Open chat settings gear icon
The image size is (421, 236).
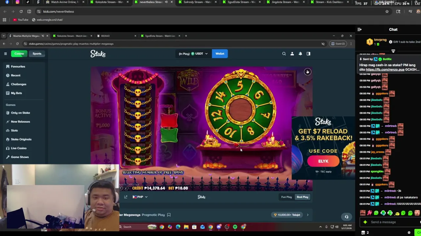[409, 233]
